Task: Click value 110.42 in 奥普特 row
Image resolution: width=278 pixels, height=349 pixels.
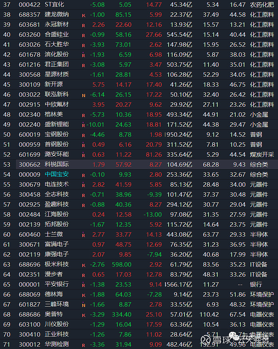Action: click(209, 315)
